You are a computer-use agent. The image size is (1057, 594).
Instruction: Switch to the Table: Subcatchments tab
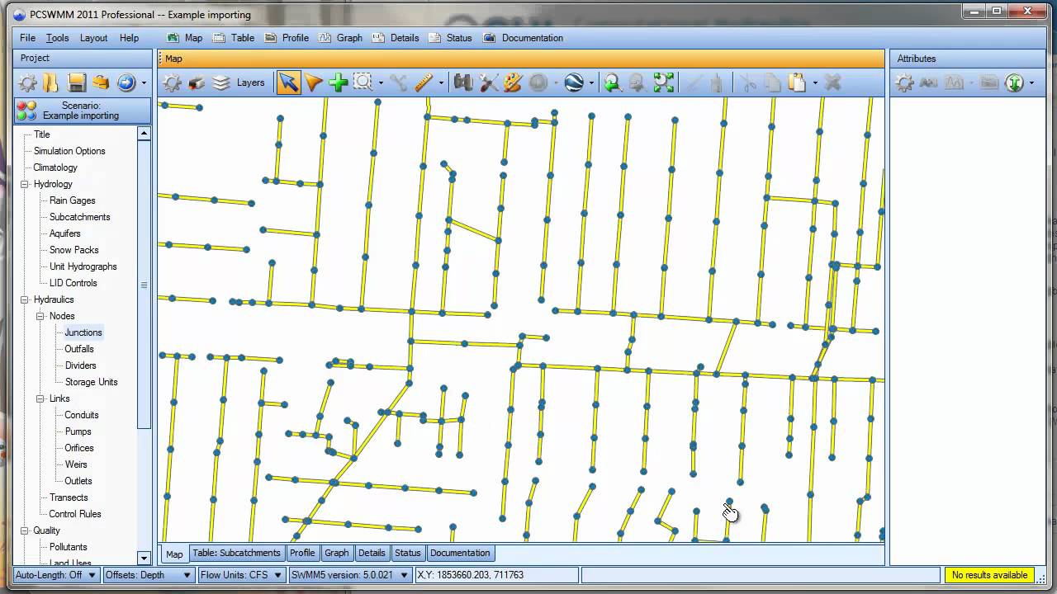point(236,553)
